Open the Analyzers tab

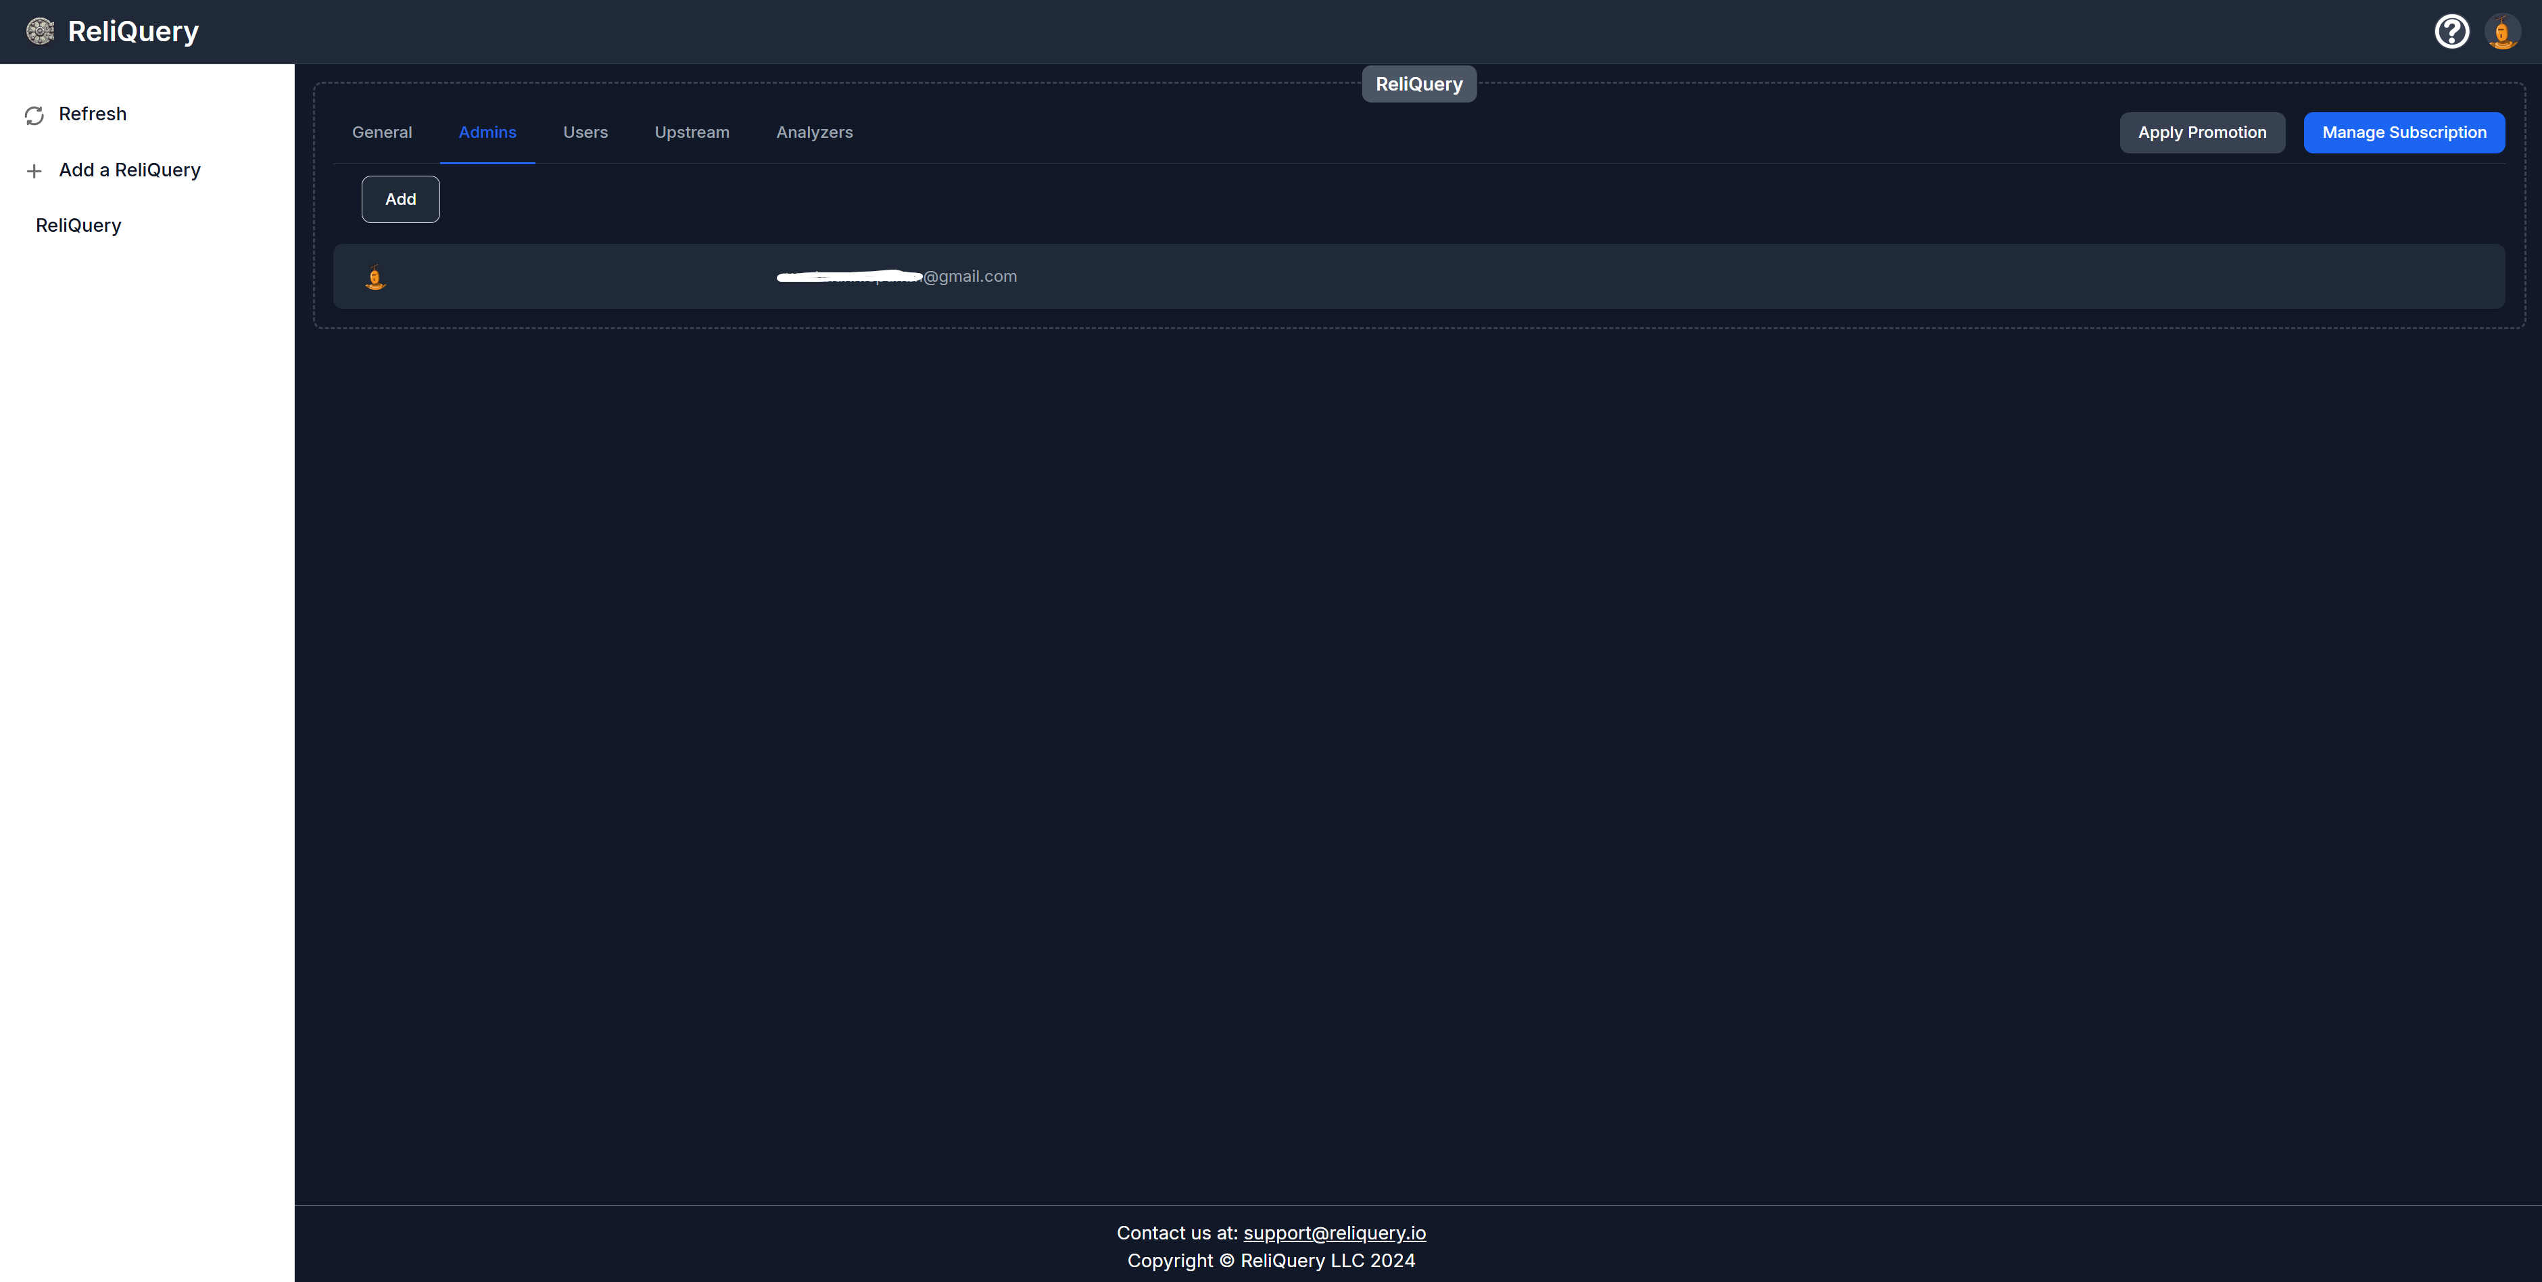(x=814, y=132)
